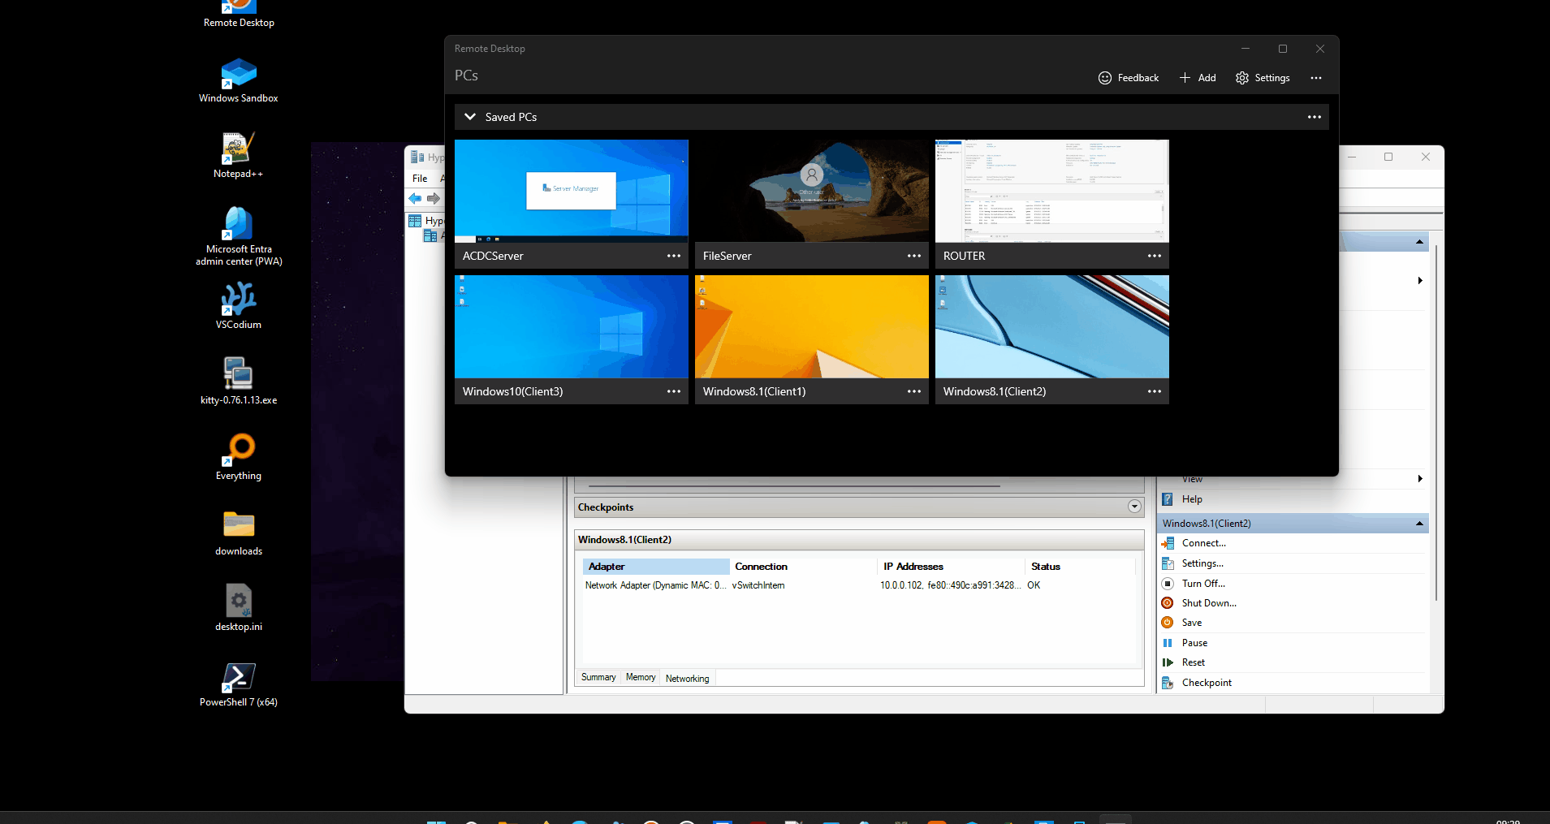1550x824 pixels.
Task: Open the Windows10(Client3) remote session thumbnail
Action: (x=572, y=326)
